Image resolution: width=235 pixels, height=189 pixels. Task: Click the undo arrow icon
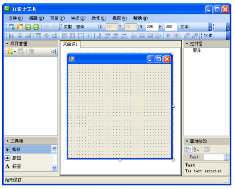46,27
